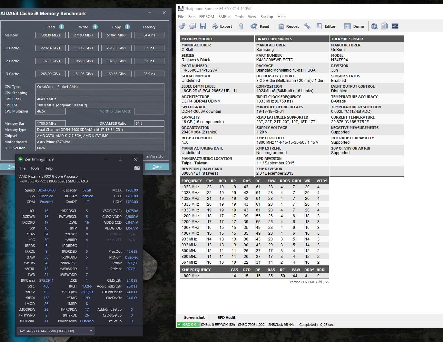Click the Close button in AIDA64 benchmark

coord(157,167)
